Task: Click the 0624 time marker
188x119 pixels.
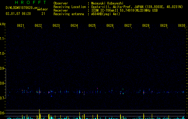Action: tap(74, 25)
